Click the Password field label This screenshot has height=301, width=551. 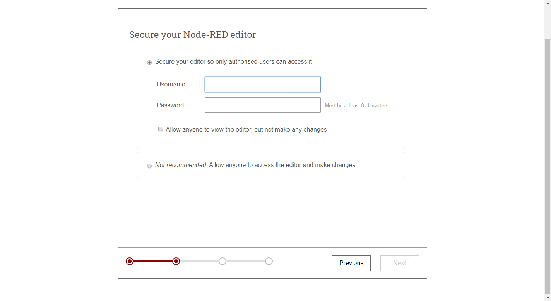tap(170, 105)
